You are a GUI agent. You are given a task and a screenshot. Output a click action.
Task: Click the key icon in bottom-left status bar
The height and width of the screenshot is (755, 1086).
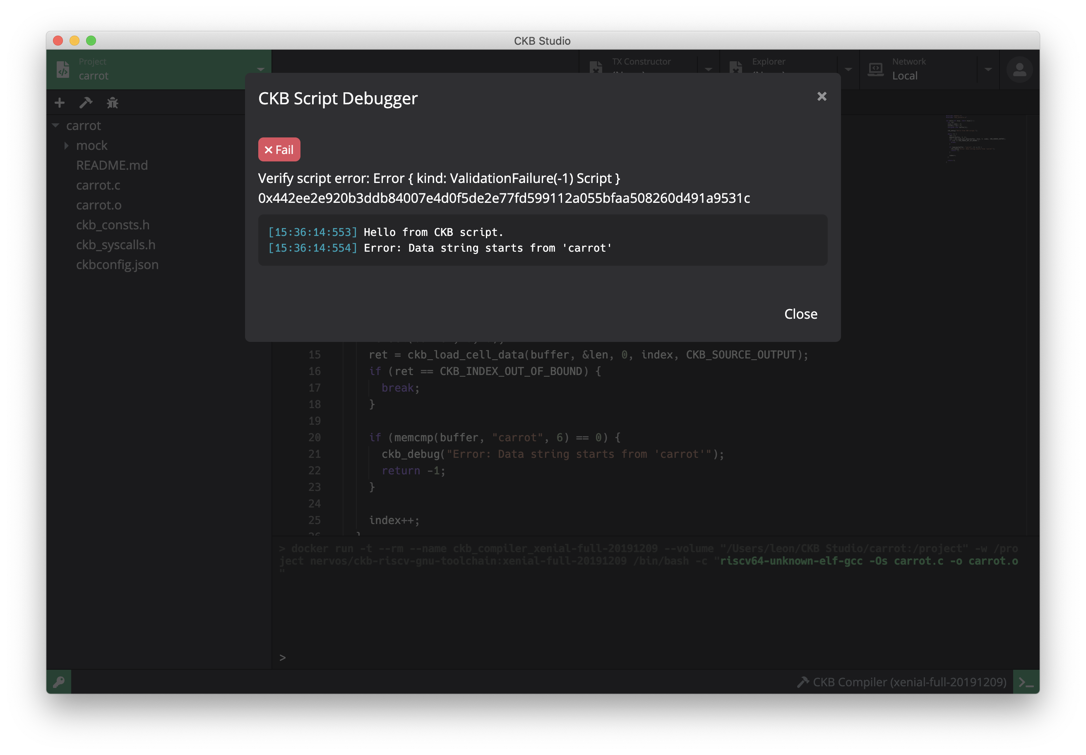(59, 682)
